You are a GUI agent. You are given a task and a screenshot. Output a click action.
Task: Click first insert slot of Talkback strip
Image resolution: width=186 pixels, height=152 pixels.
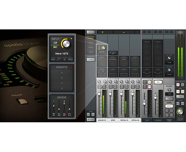(x=158, y=47)
